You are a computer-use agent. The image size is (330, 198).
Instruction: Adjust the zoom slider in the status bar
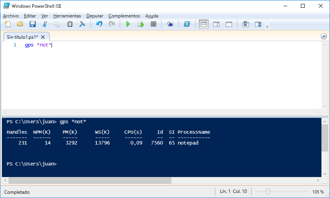tap(267, 192)
